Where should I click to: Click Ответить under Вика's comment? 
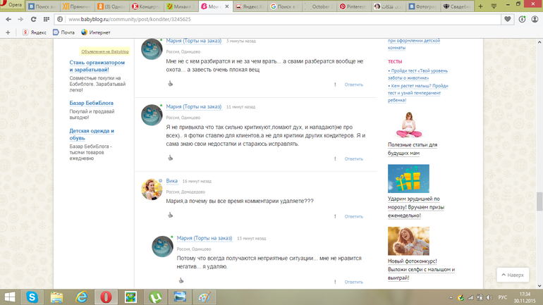pyautogui.click(x=353, y=217)
